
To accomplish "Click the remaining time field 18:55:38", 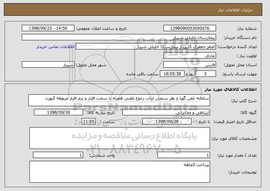I will 172,74.
